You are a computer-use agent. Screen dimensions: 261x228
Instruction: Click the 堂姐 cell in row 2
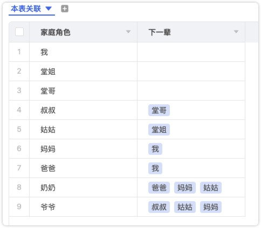(83, 72)
